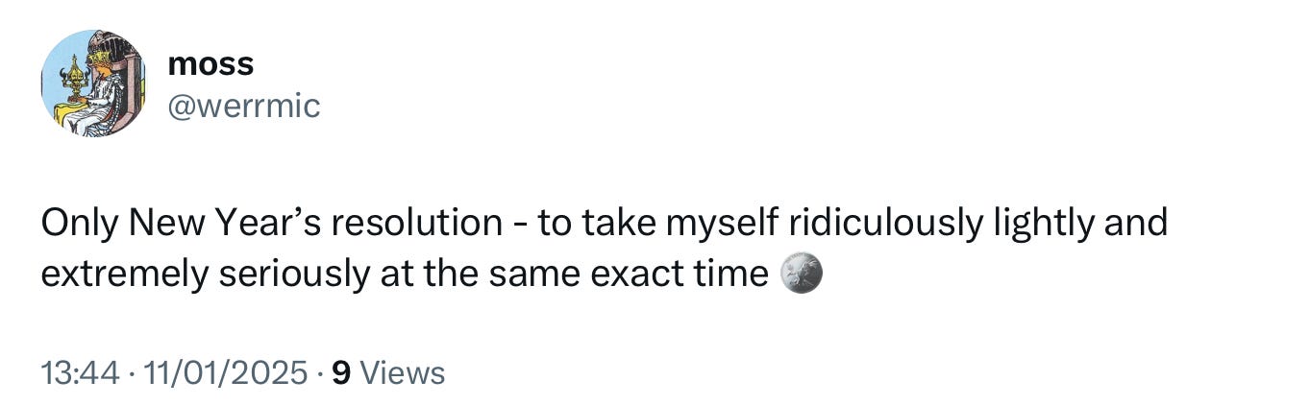Open moss's tarot card profile picture
Image resolution: width=1310 pixels, height=405 pixels.
(x=94, y=83)
